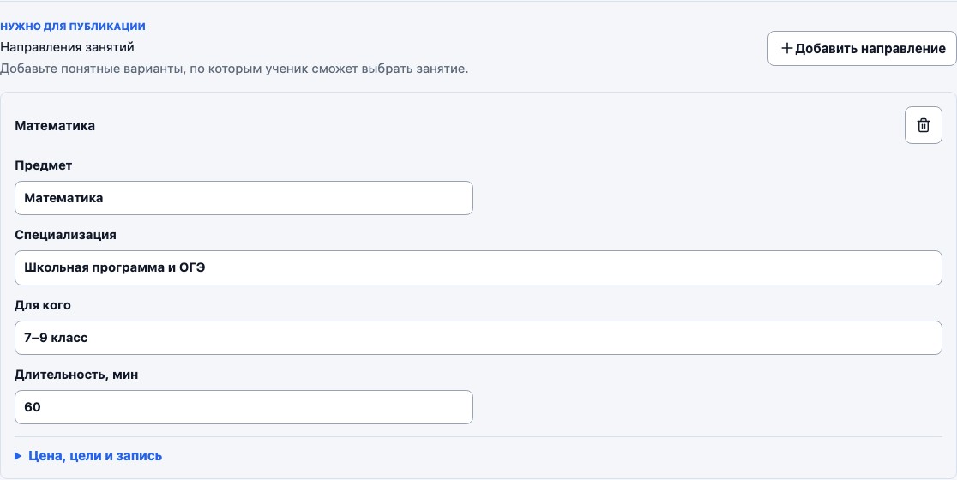Click the Для кого field label

coord(43,305)
